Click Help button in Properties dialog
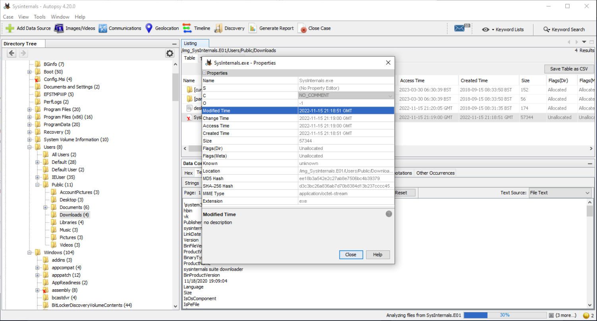The width and height of the screenshot is (597, 321). pyautogui.click(x=378, y=255)
